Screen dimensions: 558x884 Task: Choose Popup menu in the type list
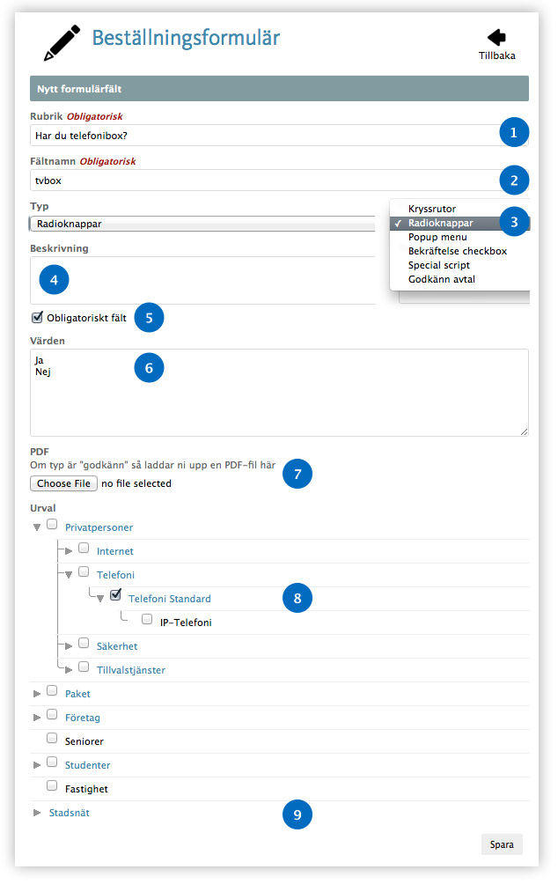pos(437,237)
